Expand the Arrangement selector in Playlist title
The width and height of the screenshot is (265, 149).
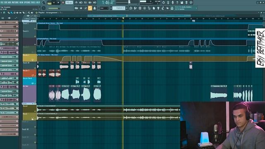62,13
